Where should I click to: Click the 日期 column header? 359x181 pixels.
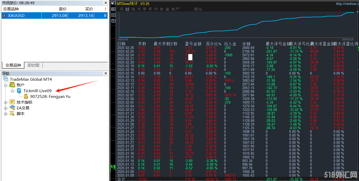click(x=121, y=44)
